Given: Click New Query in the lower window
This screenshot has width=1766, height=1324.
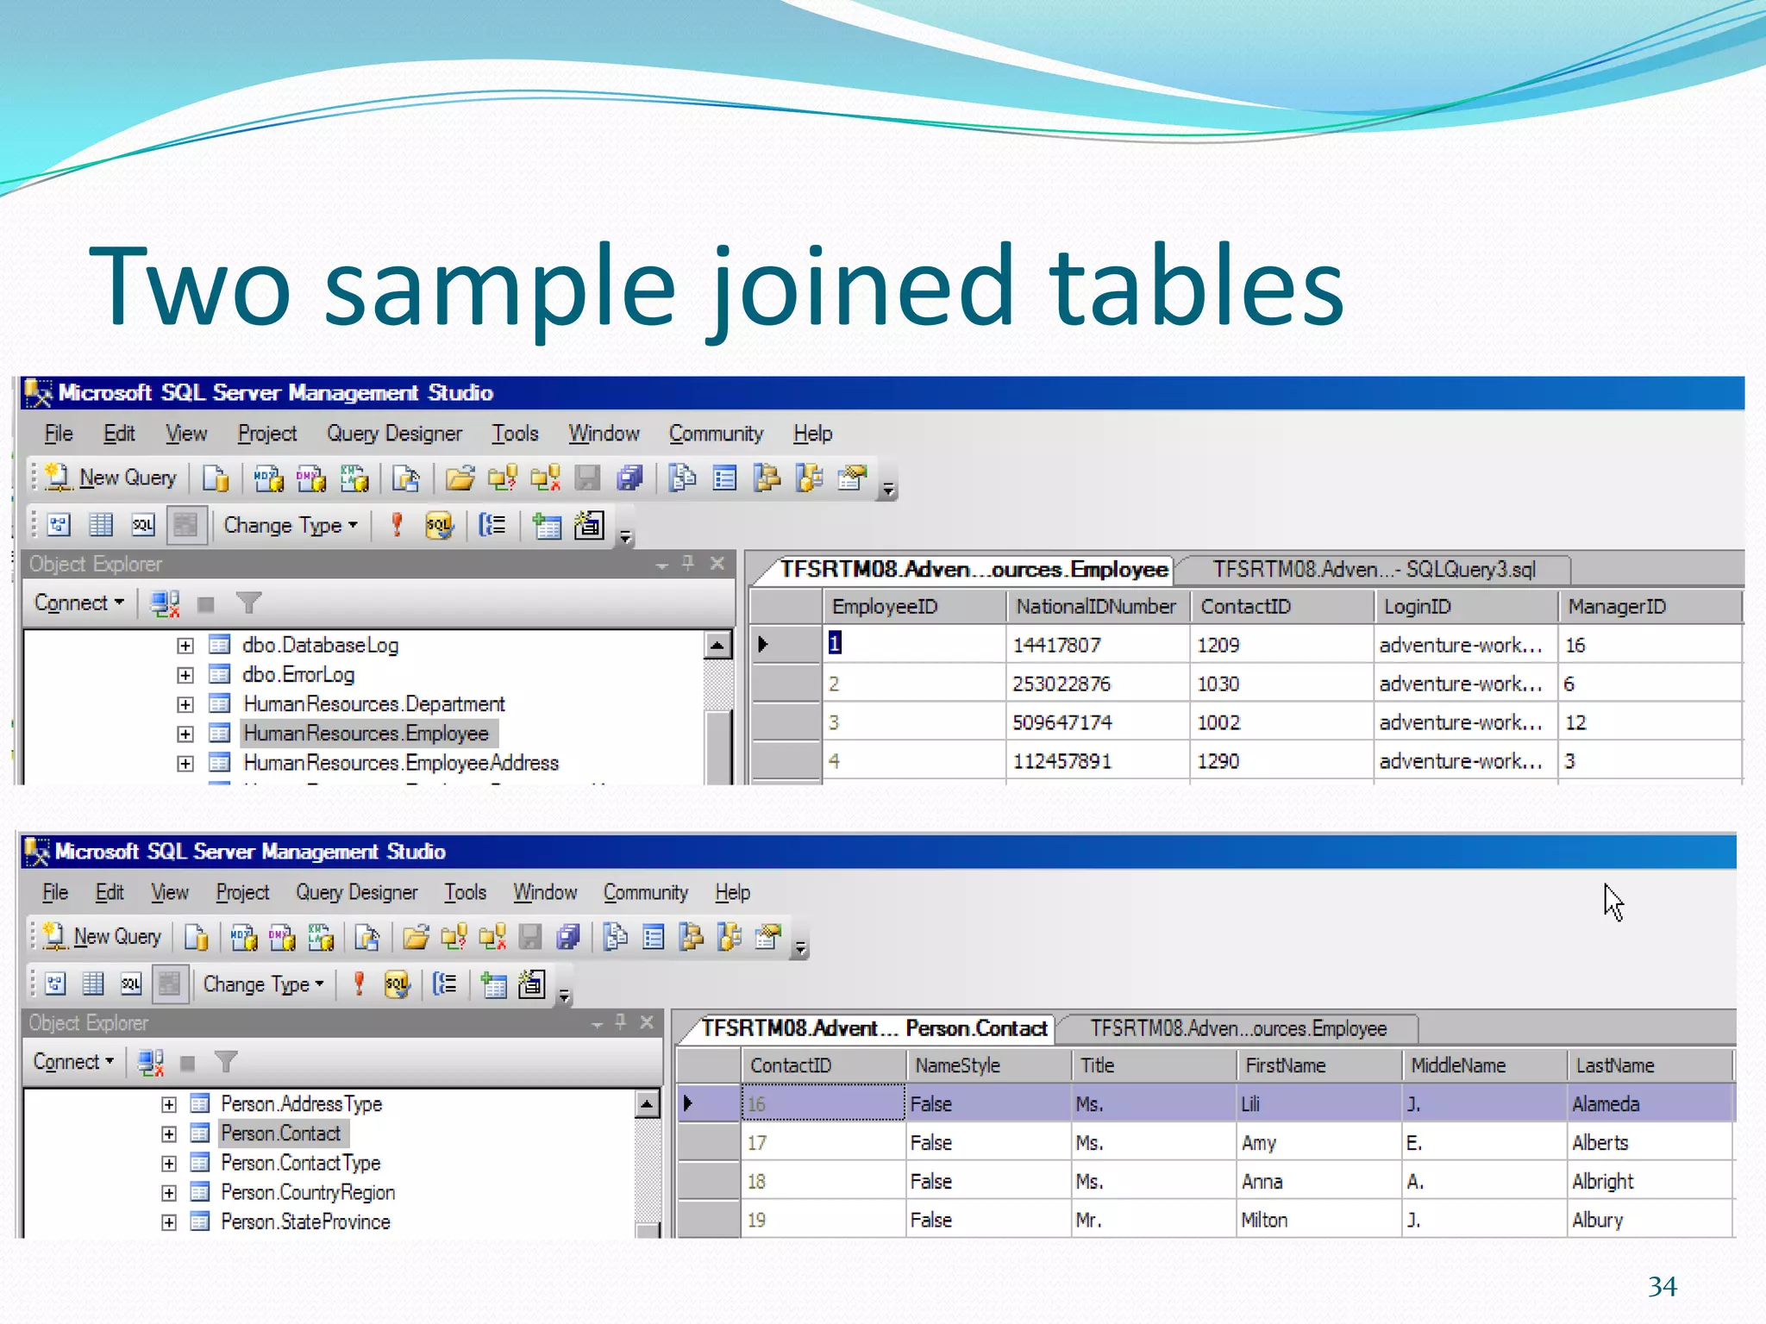Looking at the screenshot, I should tap(102, 936).
